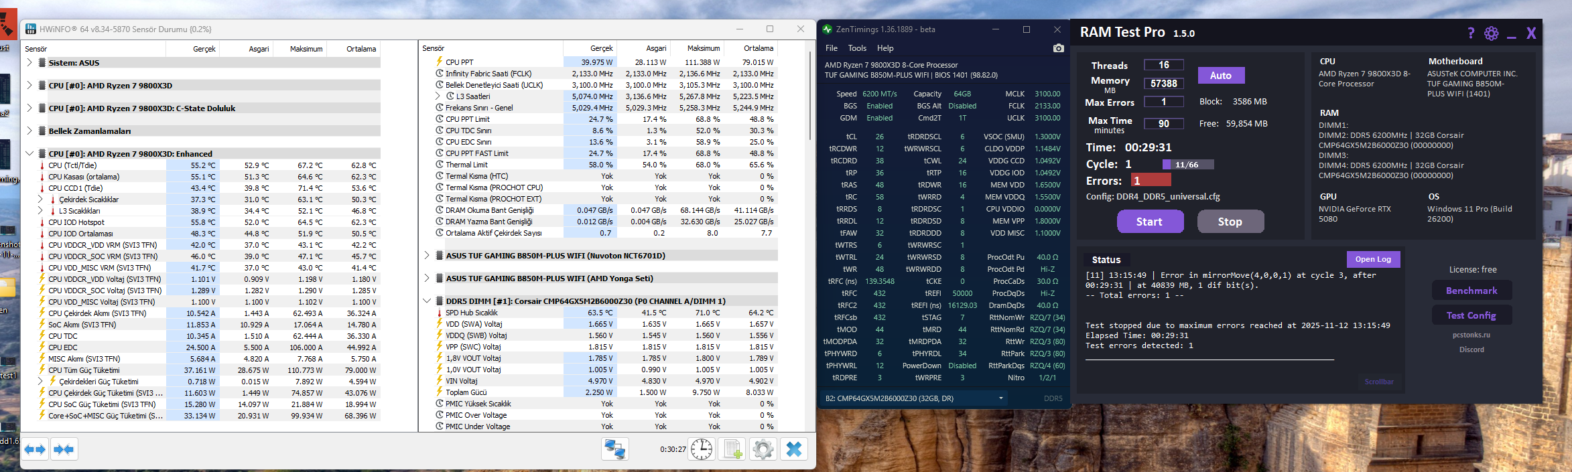
Task: Open pcstonks.ru link
Action: [x=1471, y=335]
